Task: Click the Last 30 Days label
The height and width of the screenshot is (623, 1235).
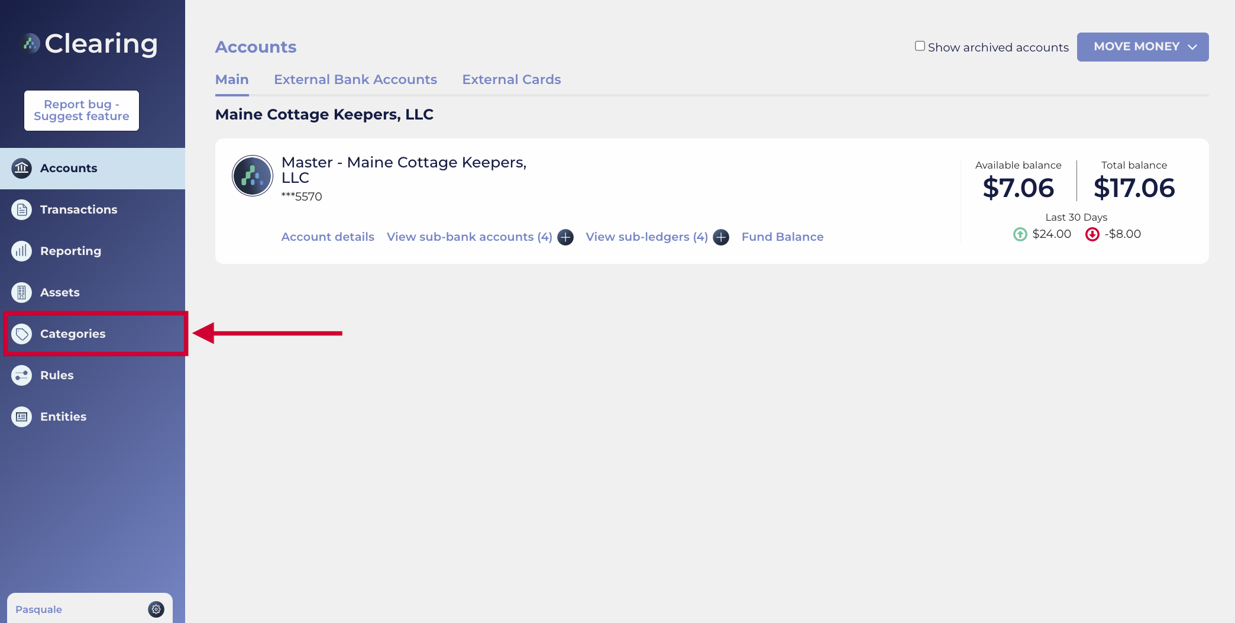Action: pos(1076,217)
